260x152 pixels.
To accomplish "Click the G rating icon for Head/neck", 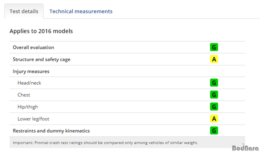I will [x=214, y=83].
